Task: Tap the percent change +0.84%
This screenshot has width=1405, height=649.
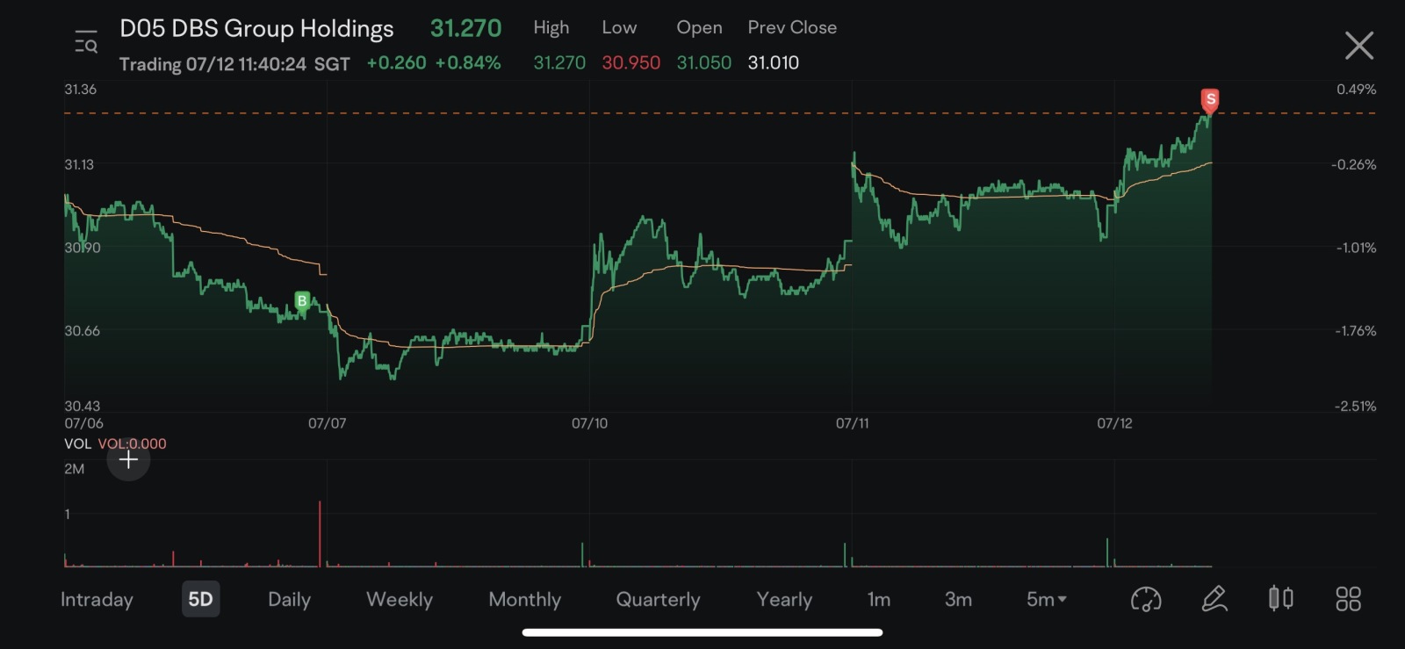Action: [468, 63]
